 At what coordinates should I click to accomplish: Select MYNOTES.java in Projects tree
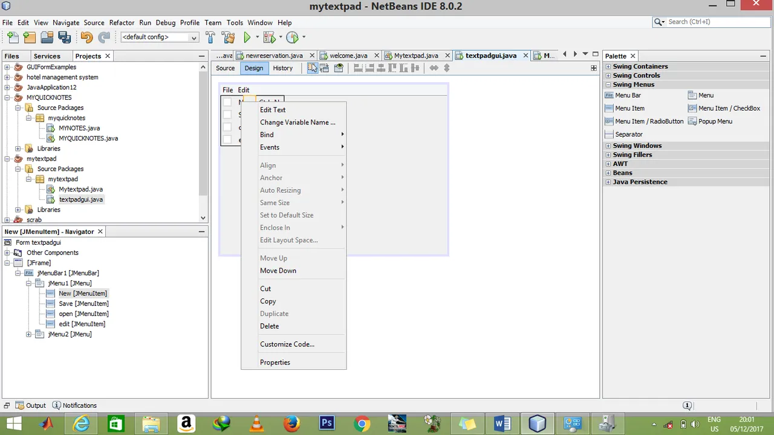coord(79,128)
